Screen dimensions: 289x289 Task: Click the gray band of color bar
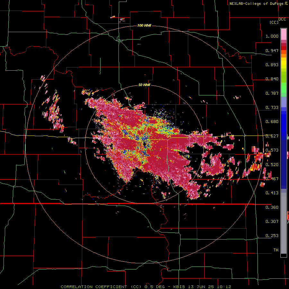284,223
